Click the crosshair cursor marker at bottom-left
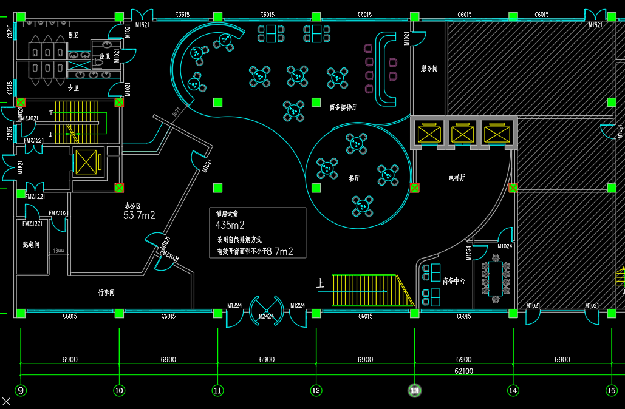The image size is (625, 409). [x=6, y=401]
